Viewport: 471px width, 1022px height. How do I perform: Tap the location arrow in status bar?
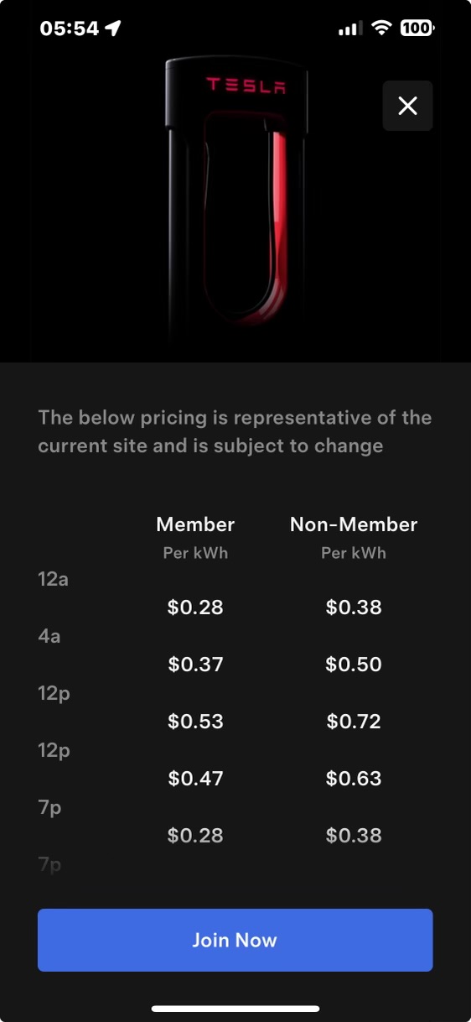113,29
